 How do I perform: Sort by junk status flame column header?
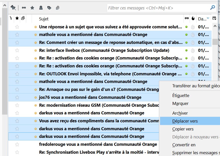[x=193, y=18]
